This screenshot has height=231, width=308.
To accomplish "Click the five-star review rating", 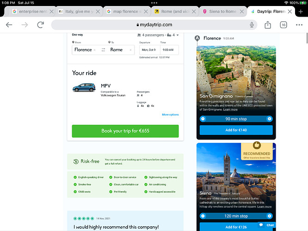I will click(84, 219).
